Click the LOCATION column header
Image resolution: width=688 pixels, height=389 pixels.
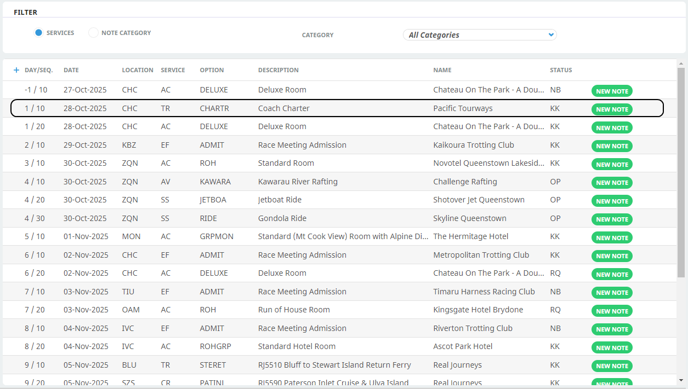click(138, 70)
